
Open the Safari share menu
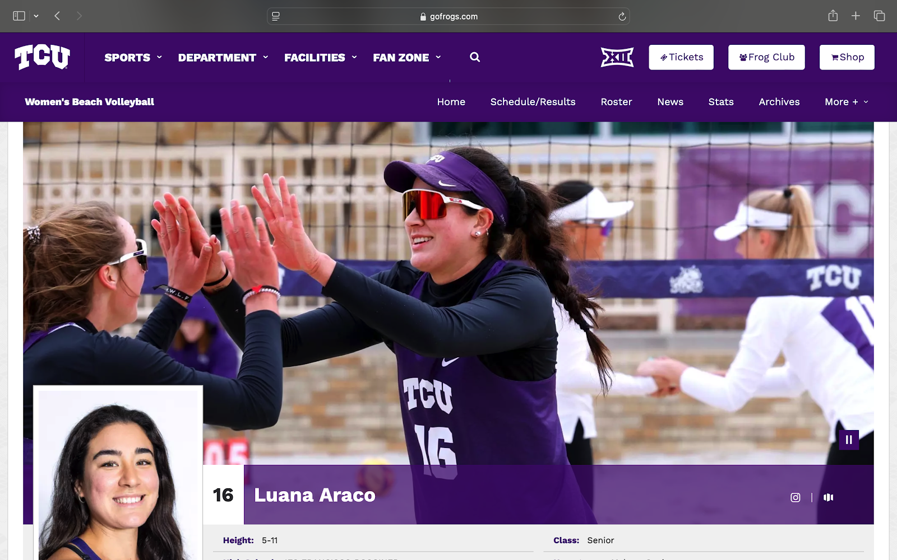[833, 16]
